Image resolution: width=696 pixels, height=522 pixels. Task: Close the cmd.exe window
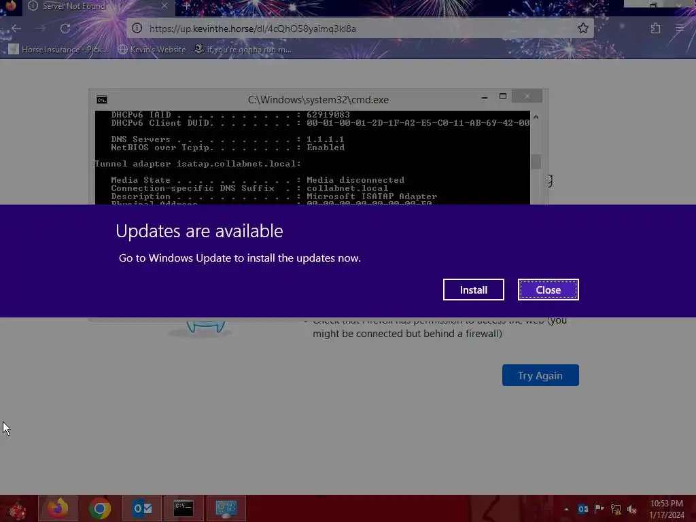(527, 96)
